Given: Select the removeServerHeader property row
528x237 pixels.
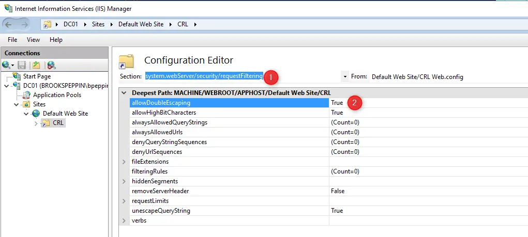Looking at the screenshot, I should point(329,191).
